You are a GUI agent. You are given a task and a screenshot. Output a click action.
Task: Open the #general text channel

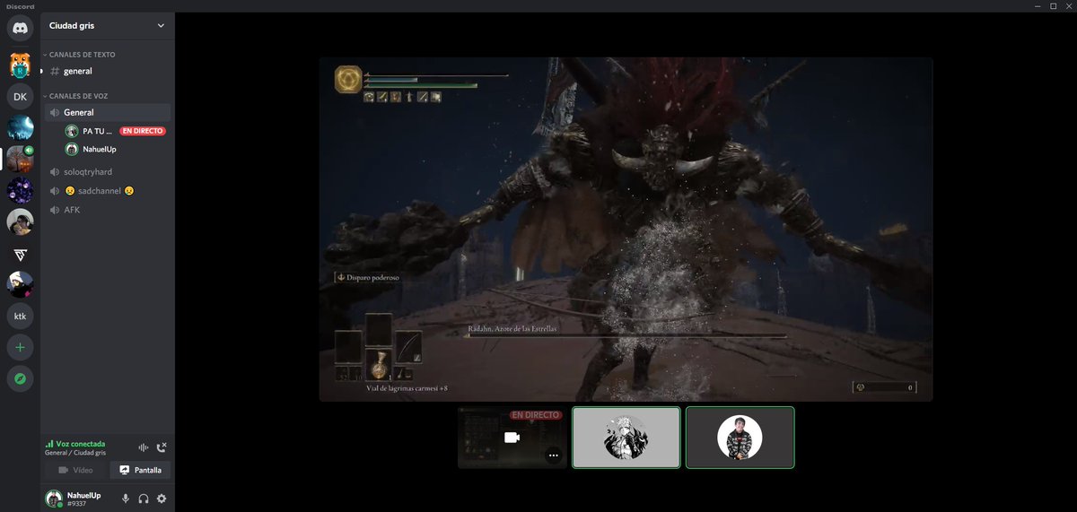[x=107, y=71]
